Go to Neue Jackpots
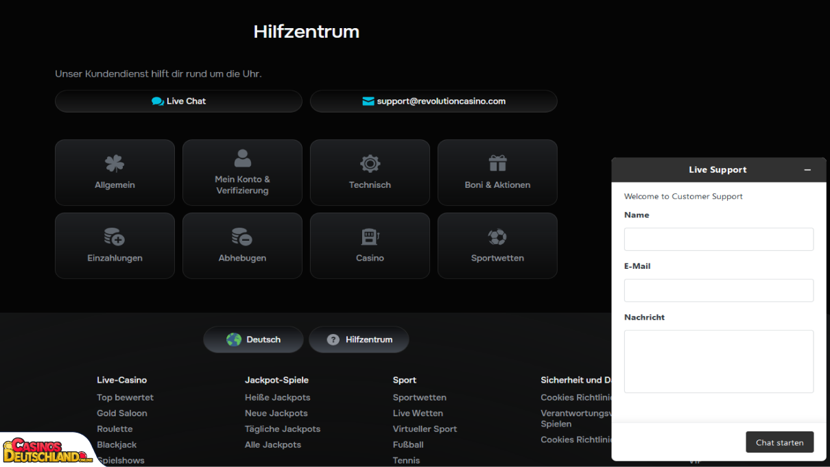Image resolution: width=830 pixels, height=467 pixels. click(276, 414)
